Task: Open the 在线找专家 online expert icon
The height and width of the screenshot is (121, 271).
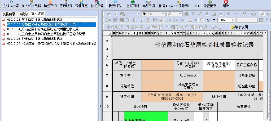Action: point(11,4)
